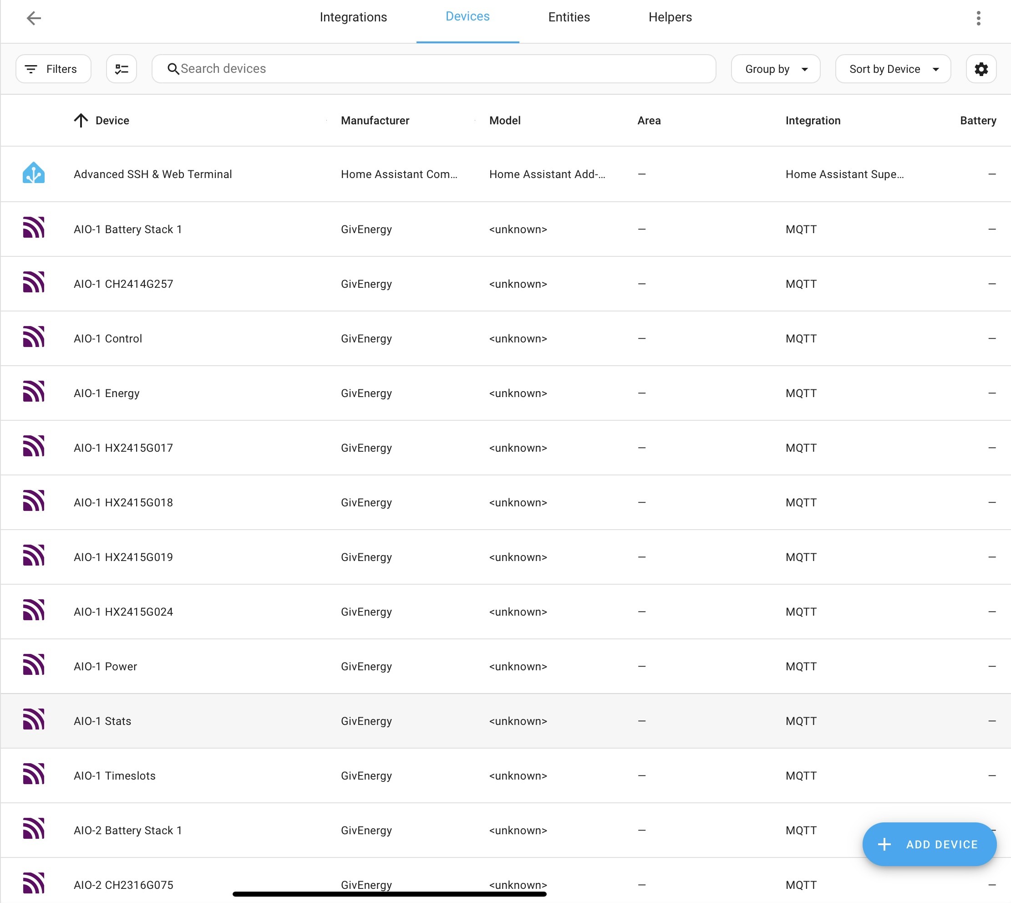Screen dimensions: 1011x903
Task: Select the Devices tab
Action: 467,16
